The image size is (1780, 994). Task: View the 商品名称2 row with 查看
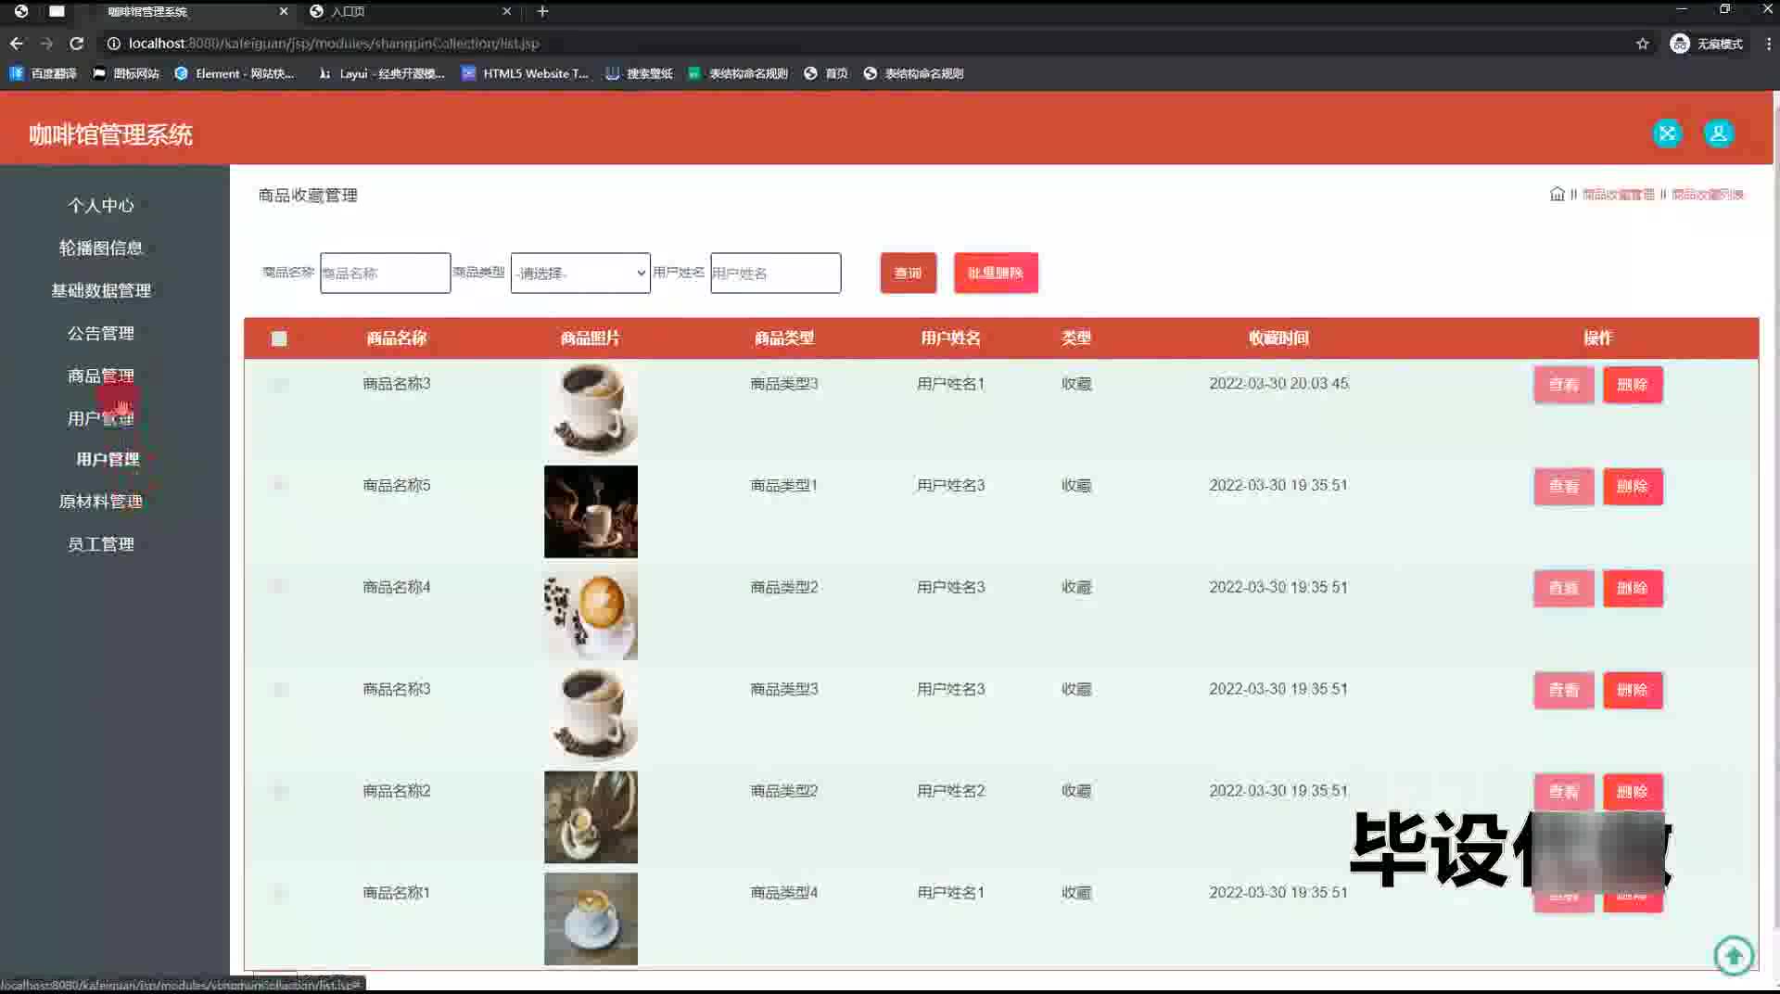pos(1564,791)
